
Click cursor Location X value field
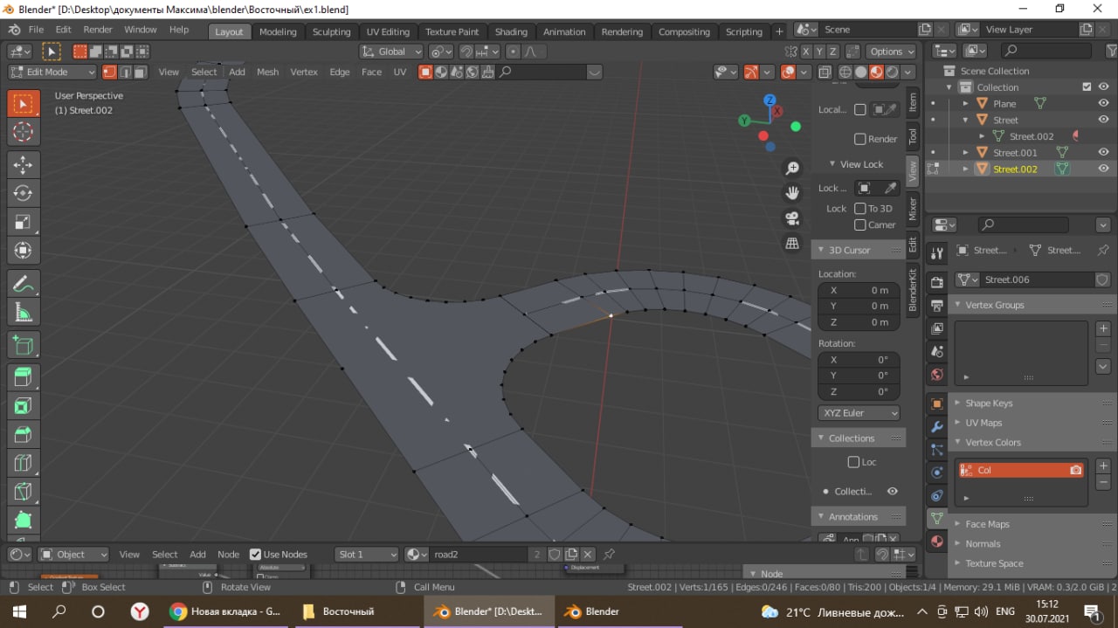point(859,290)
